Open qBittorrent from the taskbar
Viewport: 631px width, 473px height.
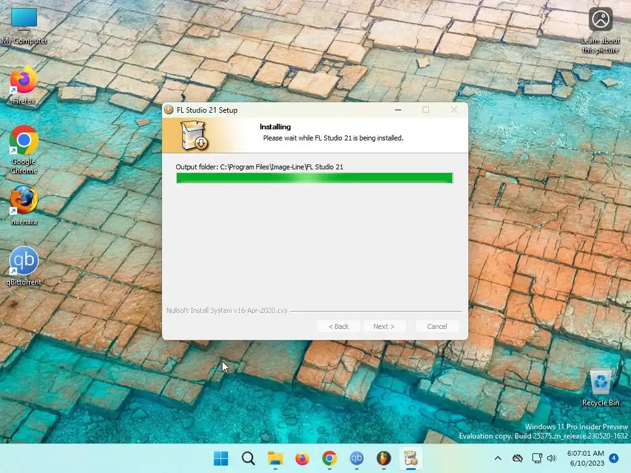coord(357,458)
